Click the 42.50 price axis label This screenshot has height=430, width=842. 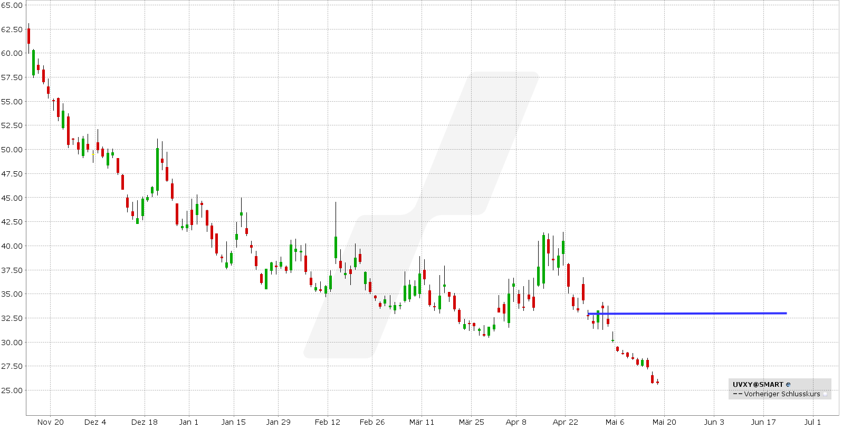[12, 222]
